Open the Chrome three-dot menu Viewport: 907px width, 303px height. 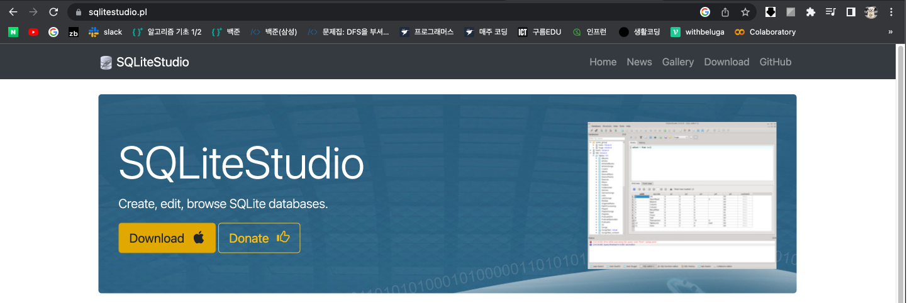pyautogui.click(x=891, y=12)
